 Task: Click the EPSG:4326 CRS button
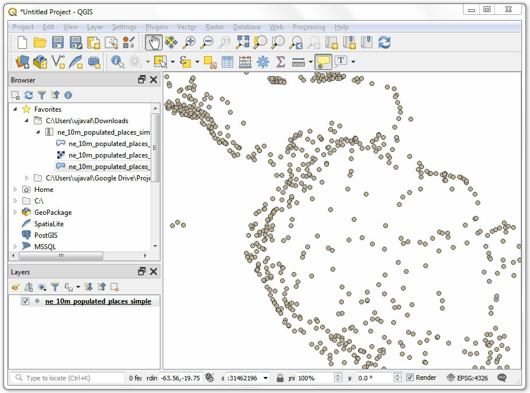point(466,378)
